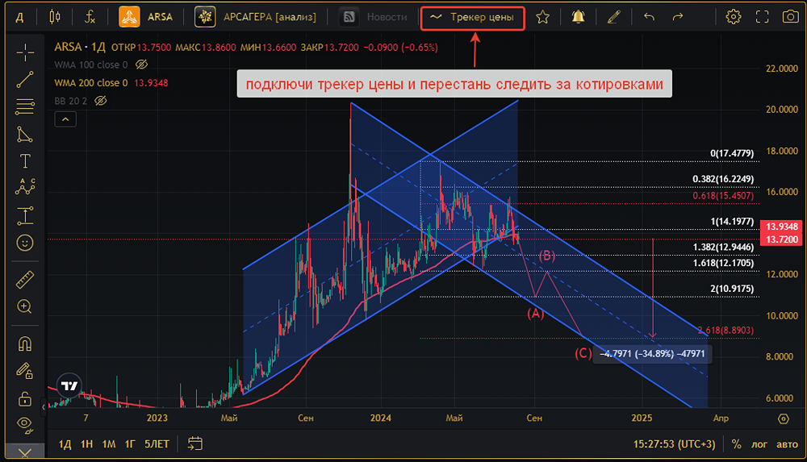Toggle logarithmic scale лог
This screenshot has width=807, height=462.
pos(759,444)
